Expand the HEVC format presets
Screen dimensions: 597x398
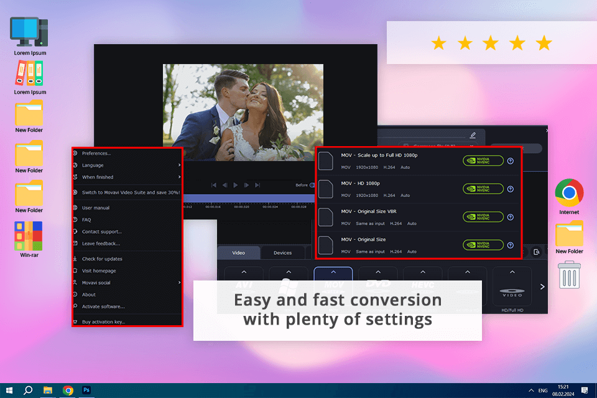tap(423, 272)
